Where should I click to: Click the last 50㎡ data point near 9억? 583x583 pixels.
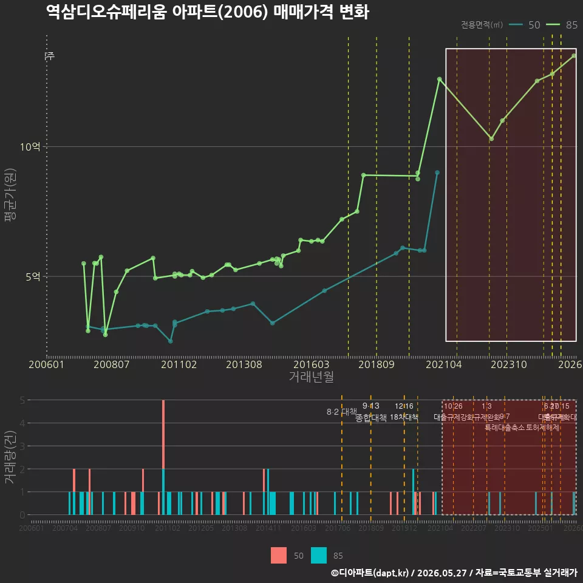click(437, 172)
